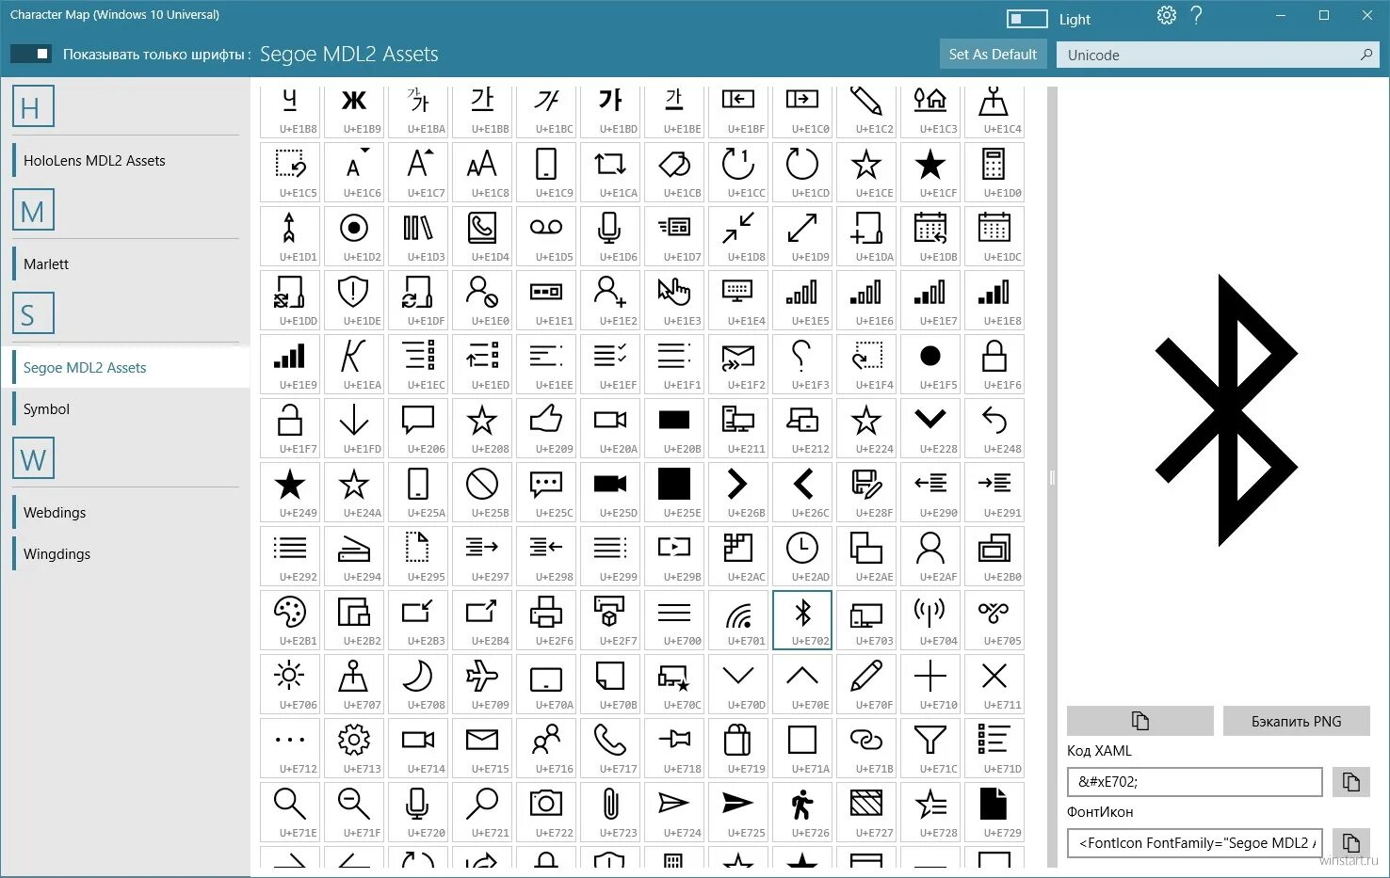Toggle the Light theme switch
Screen dimensions: 1390x878
1026,19
